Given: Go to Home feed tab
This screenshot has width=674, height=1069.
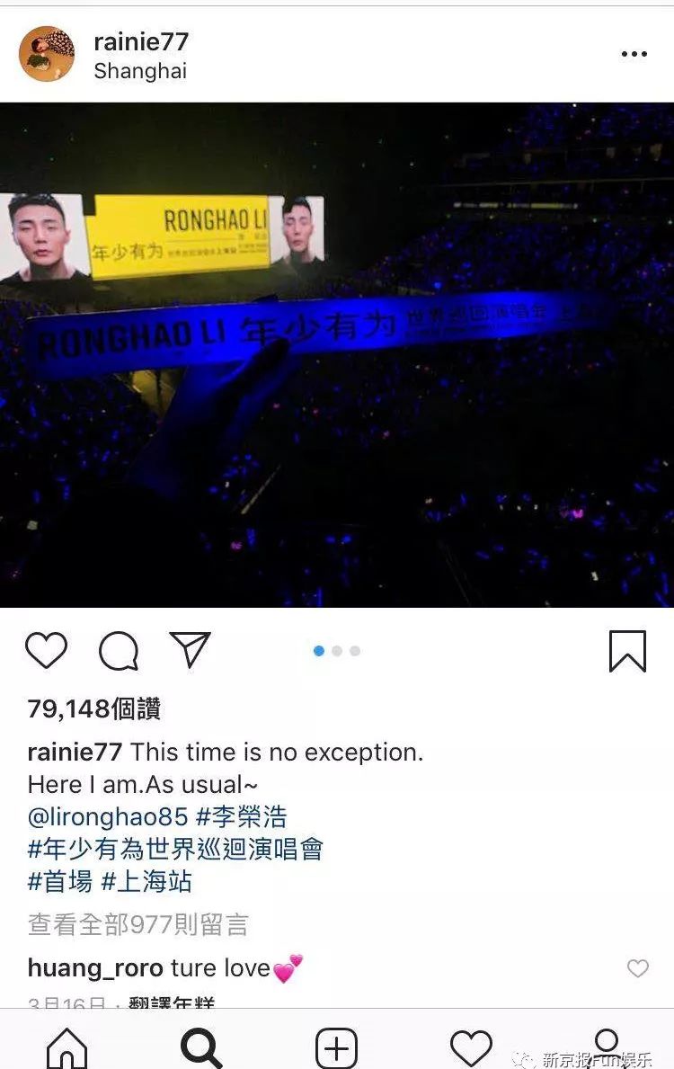Looking at the screenshot, I should click(67, 1047).
